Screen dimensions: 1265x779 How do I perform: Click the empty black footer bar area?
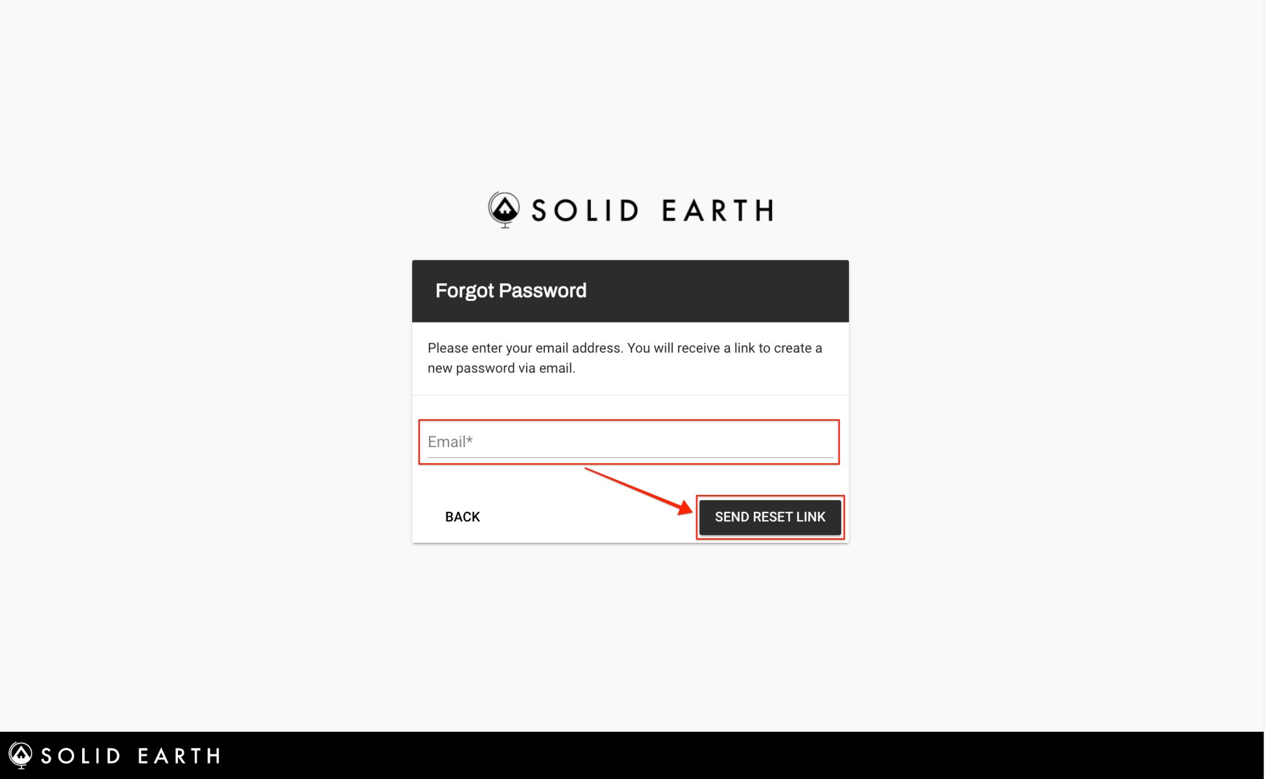pos(712,756)
